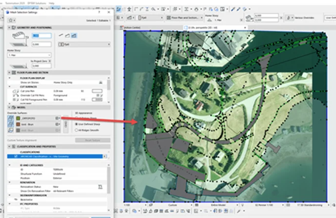Click the Reset Texture button

[92, 140]
